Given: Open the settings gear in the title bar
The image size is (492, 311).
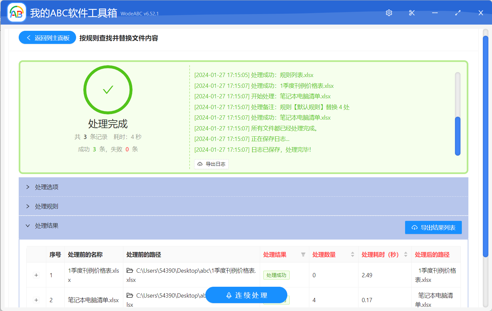Looking at the screenshot, I should (389, 13).
